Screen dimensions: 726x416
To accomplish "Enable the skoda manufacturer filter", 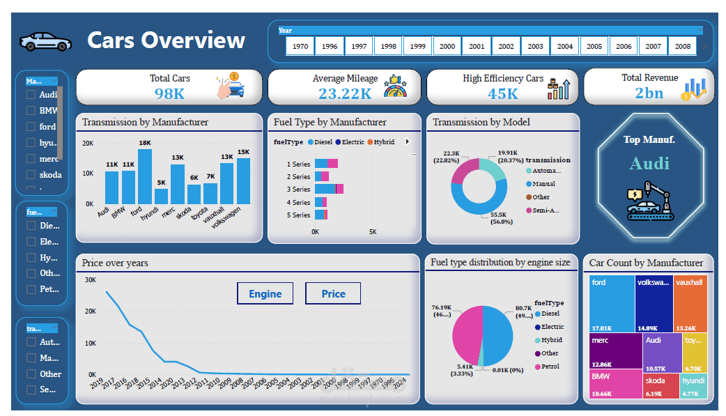I will [x=31, y=175].
